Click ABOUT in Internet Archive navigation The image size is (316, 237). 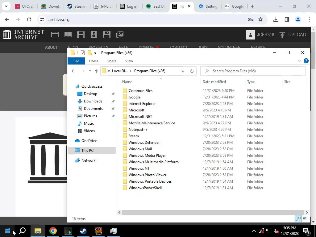pos(51,47)
